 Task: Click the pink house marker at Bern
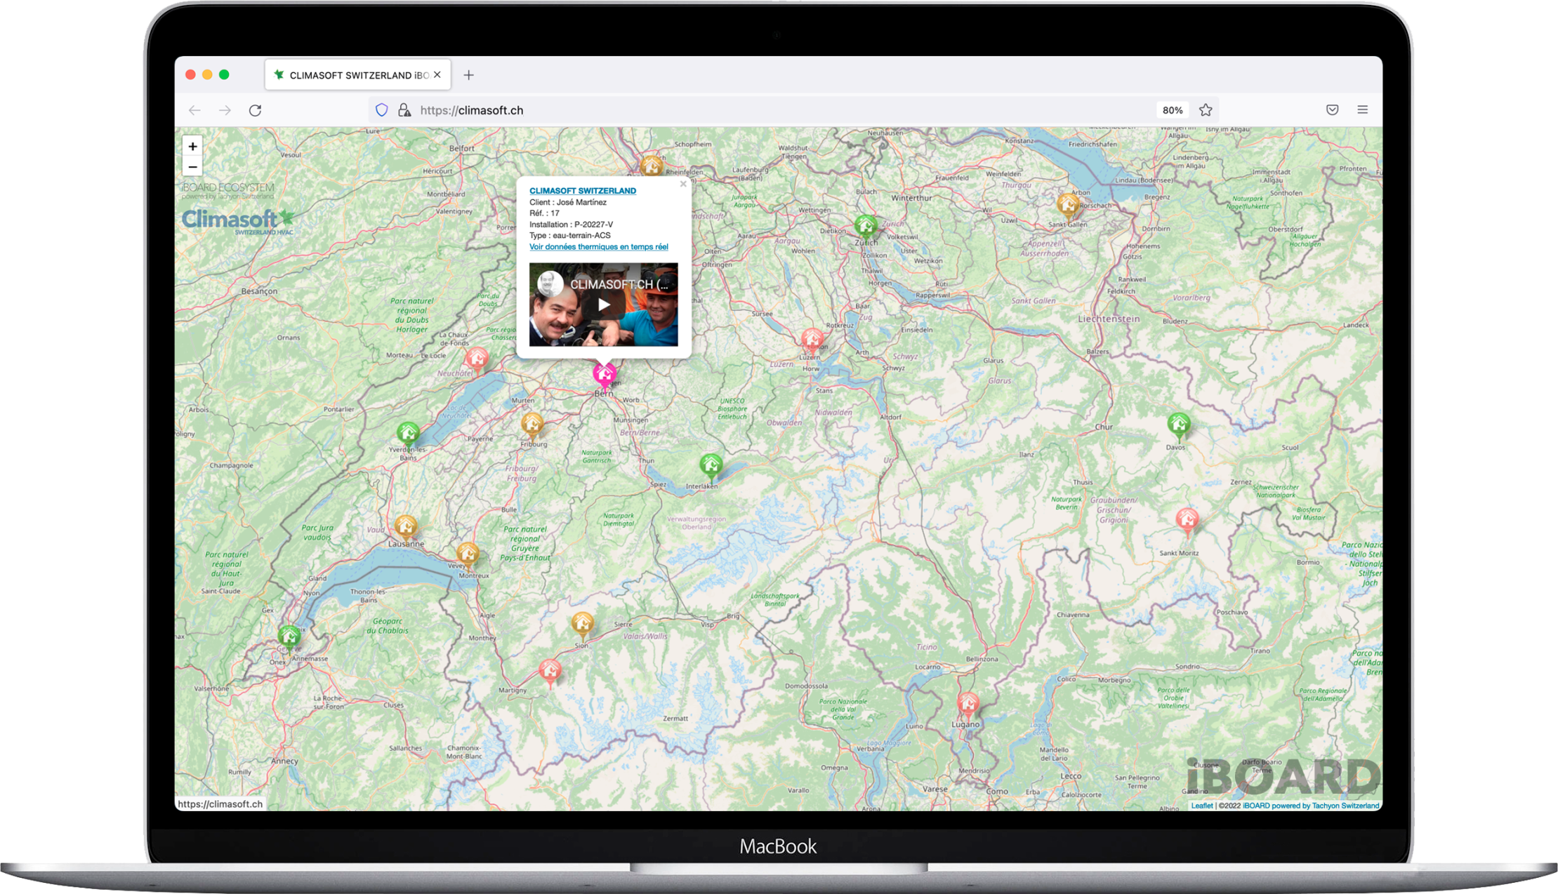pyautogui.click(x=604, y=375)
